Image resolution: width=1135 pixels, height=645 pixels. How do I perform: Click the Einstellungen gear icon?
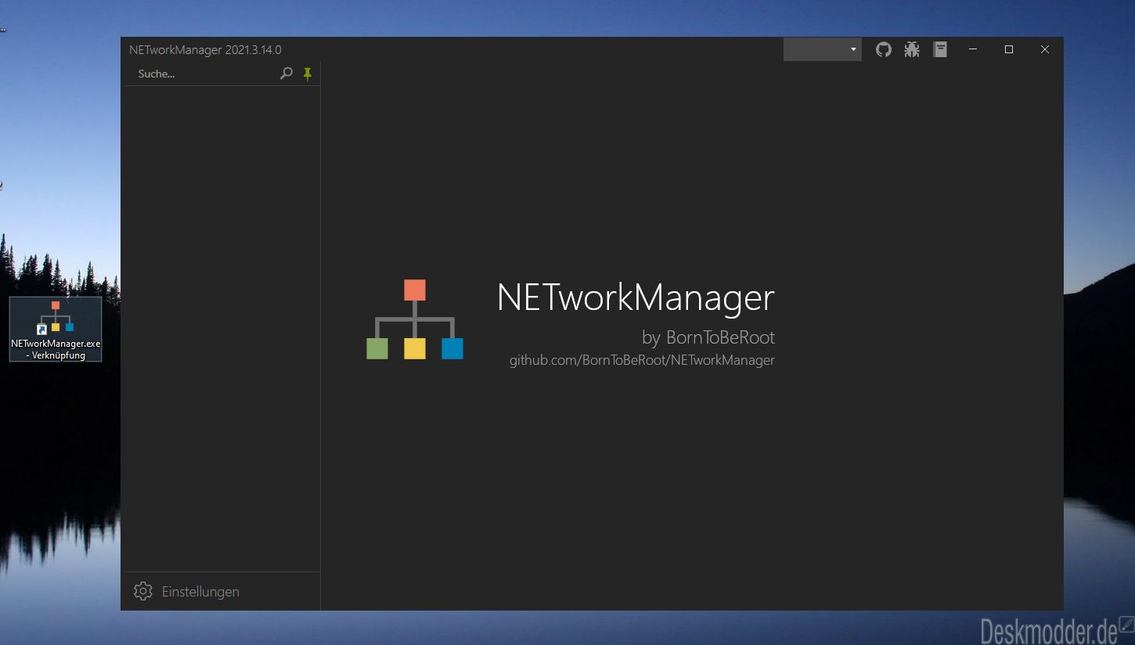click(142, 591)
